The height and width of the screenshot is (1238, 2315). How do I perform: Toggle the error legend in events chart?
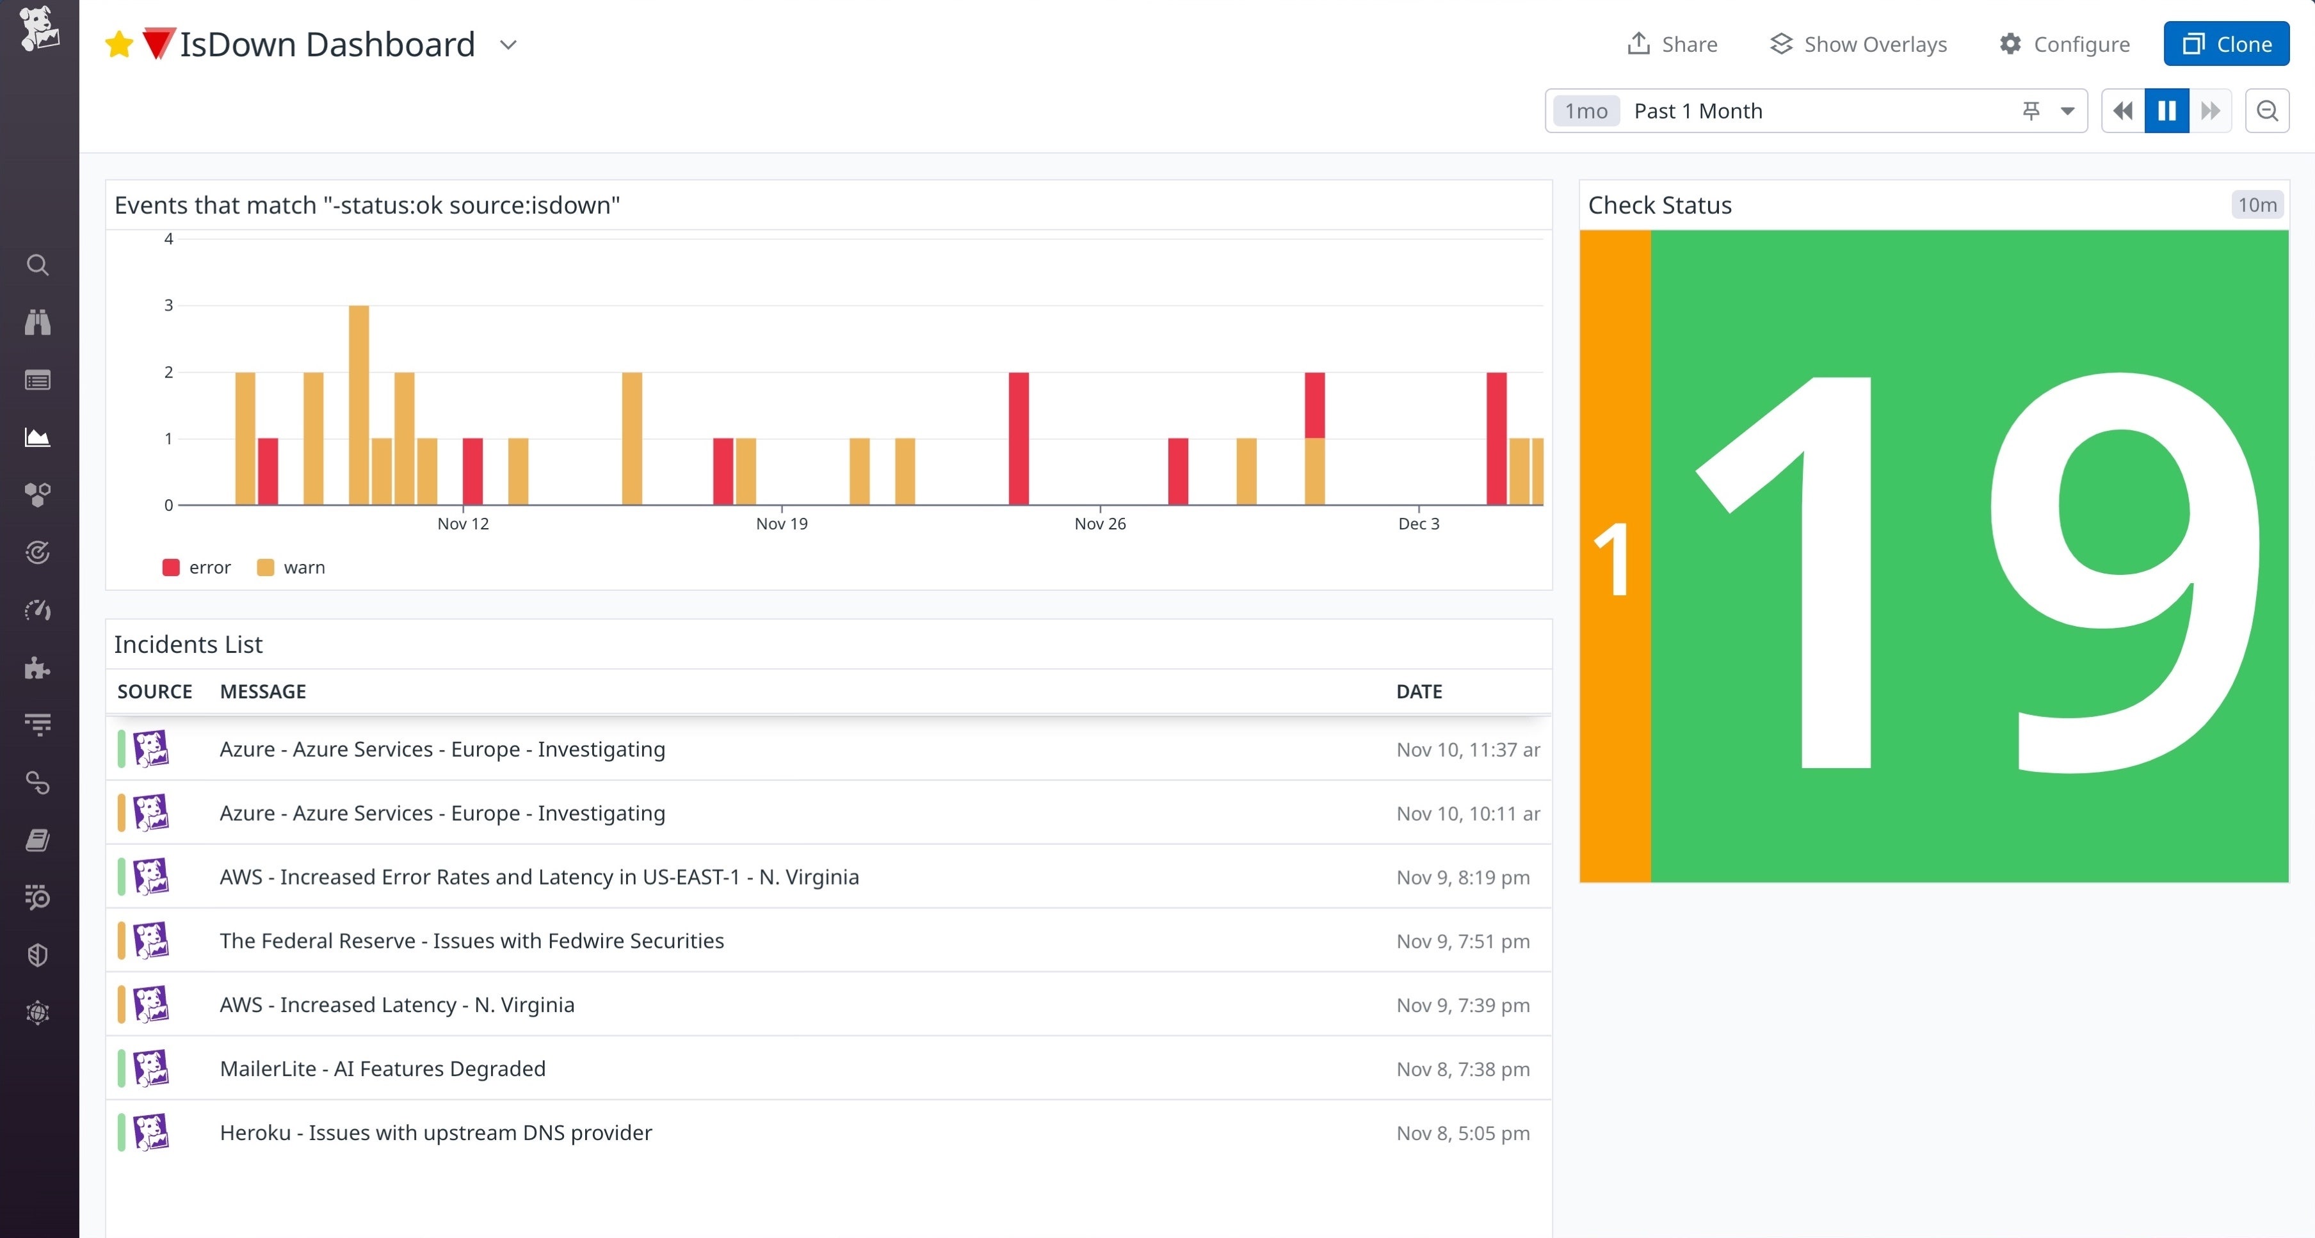point(196,567)
